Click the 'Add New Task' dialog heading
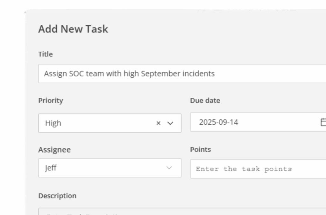 tap(73, 29)
